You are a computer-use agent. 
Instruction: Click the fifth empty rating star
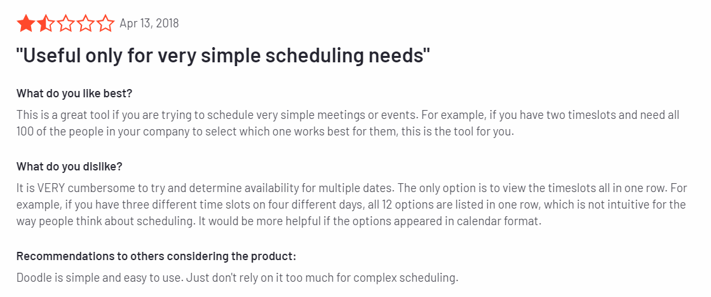click(x=105, y=24)
